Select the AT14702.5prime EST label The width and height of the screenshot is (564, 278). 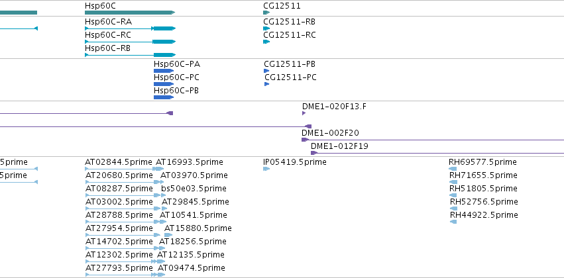(x=119, y=242)
